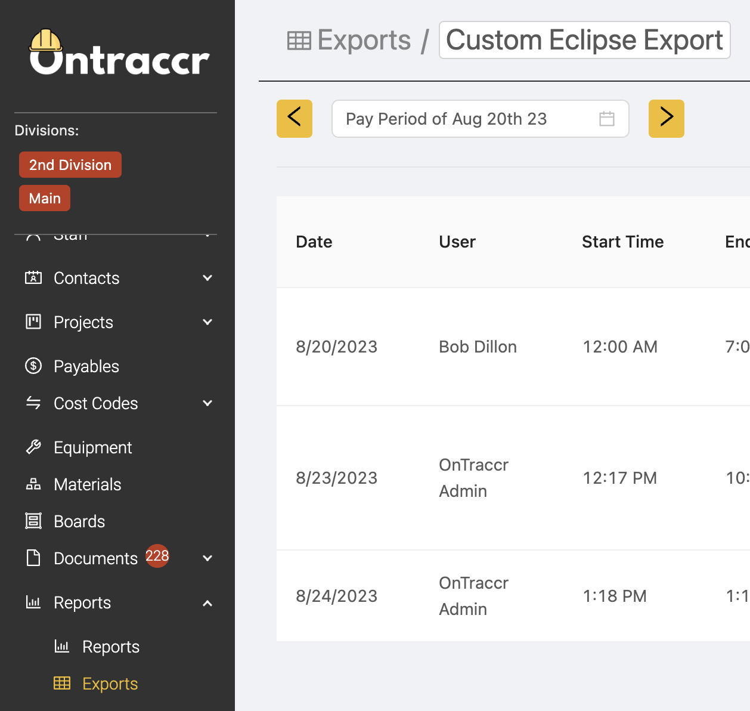Select OnTraccr Admin in the 8/24/2023 row

coord(474,596)
